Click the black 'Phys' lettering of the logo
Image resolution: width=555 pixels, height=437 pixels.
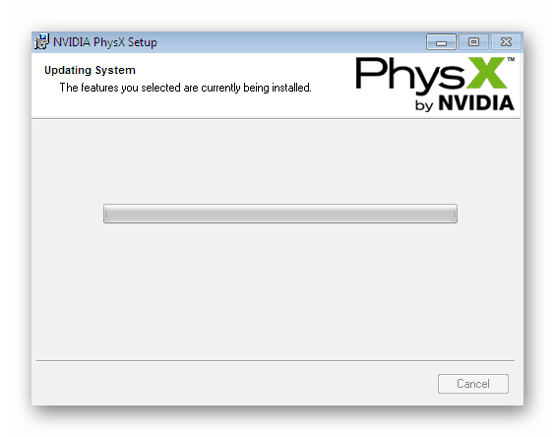click(x=410, y=76)
